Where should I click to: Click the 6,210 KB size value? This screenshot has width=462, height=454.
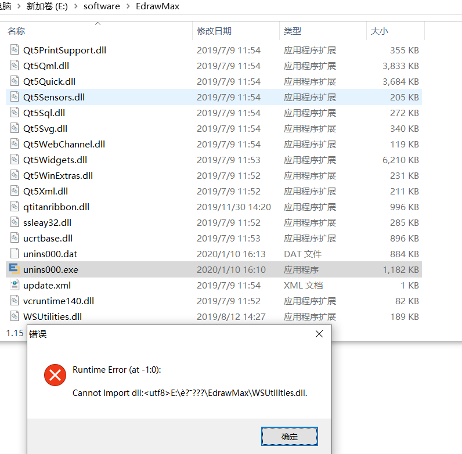[x=400, y=160]
